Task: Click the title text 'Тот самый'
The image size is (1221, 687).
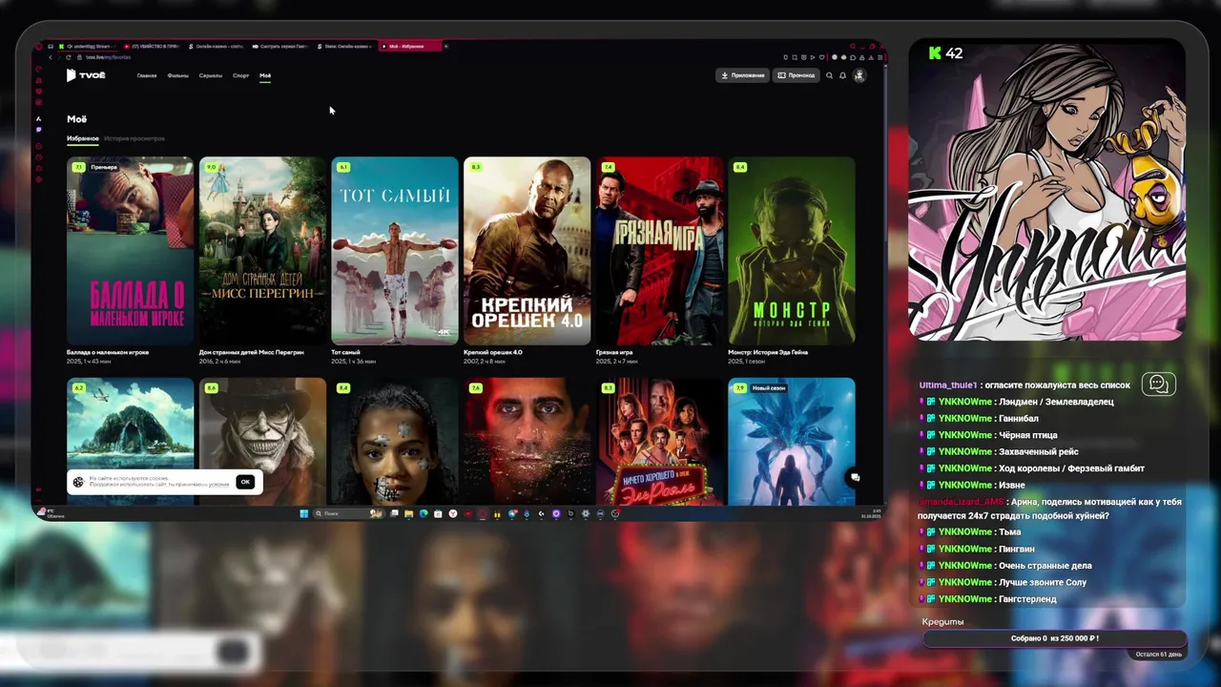Action: click(345, 352)
